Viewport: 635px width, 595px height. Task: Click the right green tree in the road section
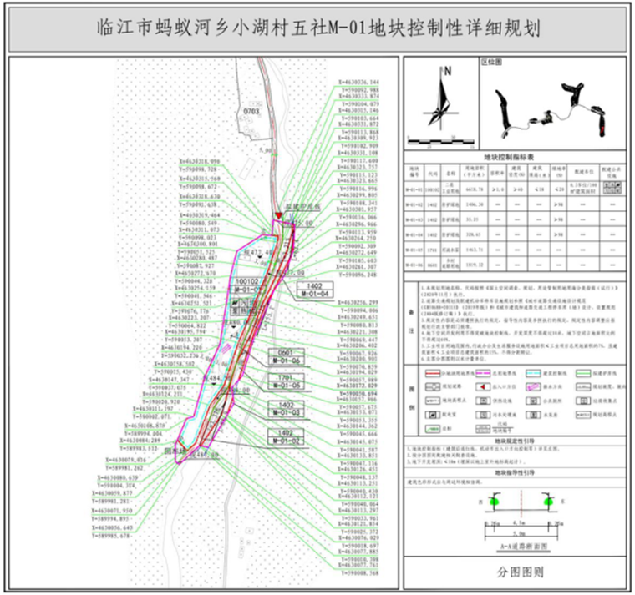[549, 502]
